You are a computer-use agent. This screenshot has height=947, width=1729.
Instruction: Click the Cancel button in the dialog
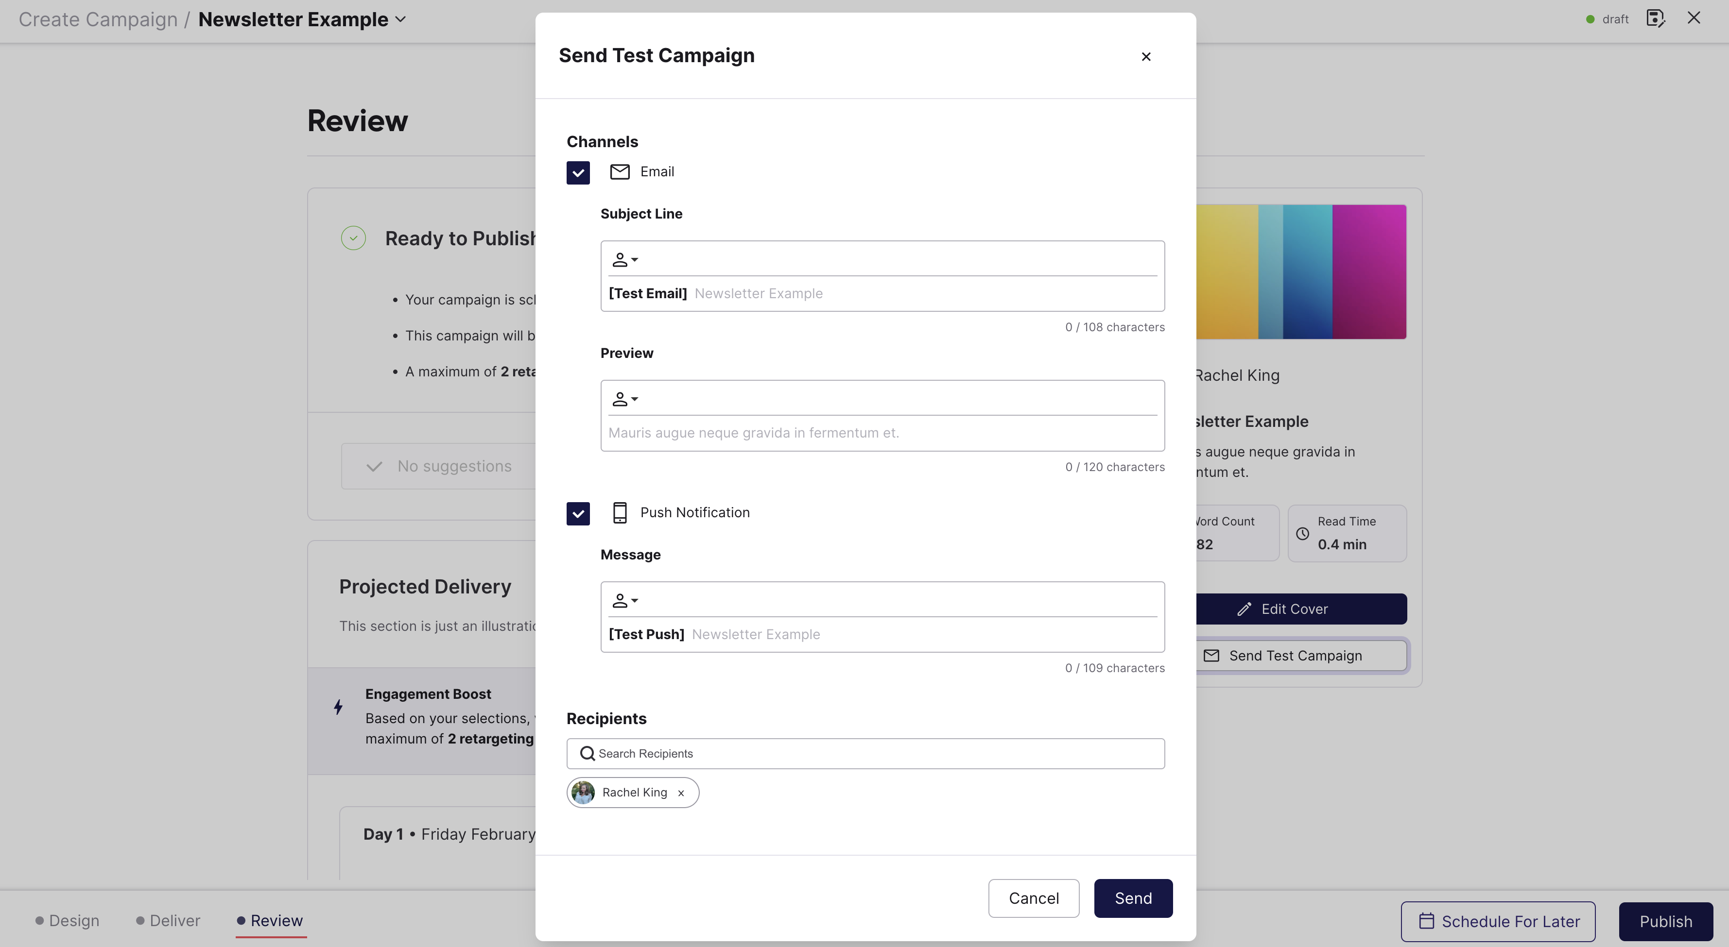click(x=1033, y=898)
